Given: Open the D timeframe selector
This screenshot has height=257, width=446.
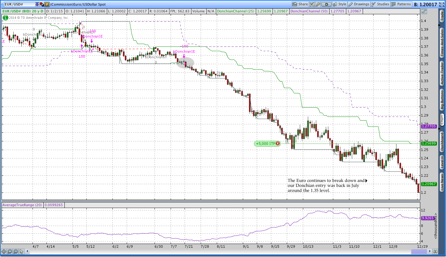Looking at the screenshot, I should 326,4.
